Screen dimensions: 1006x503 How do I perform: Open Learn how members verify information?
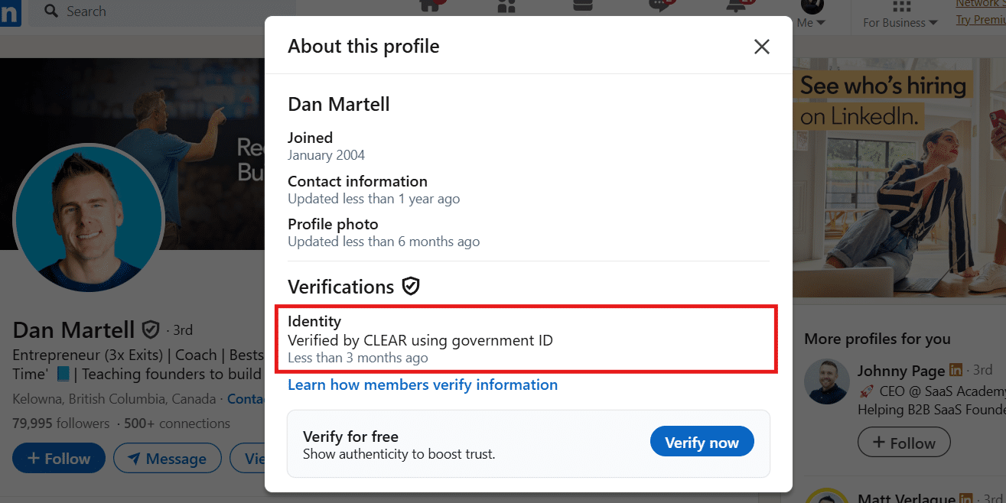[422, 385]
